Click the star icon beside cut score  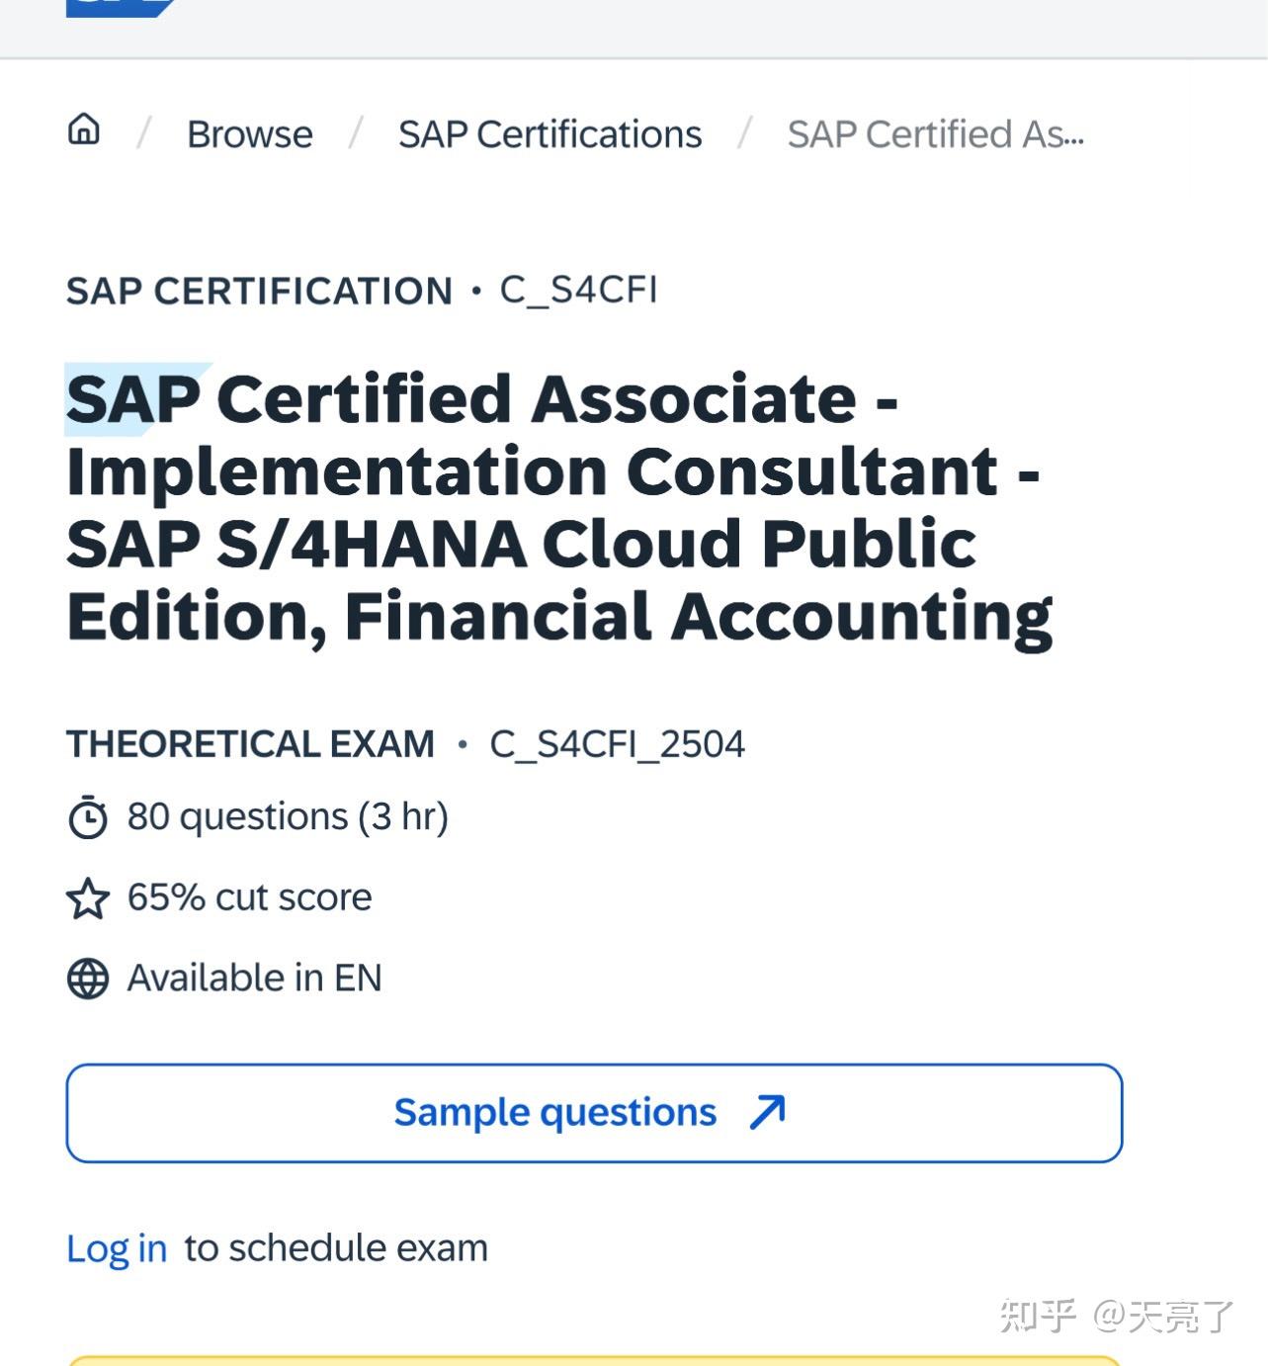(x=87, y=898)
